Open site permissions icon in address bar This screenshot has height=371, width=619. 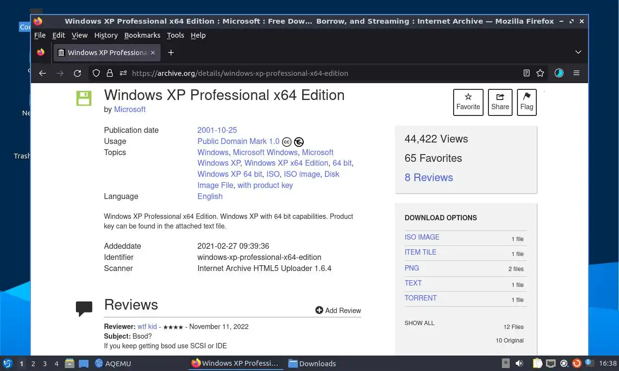[123, 73]
